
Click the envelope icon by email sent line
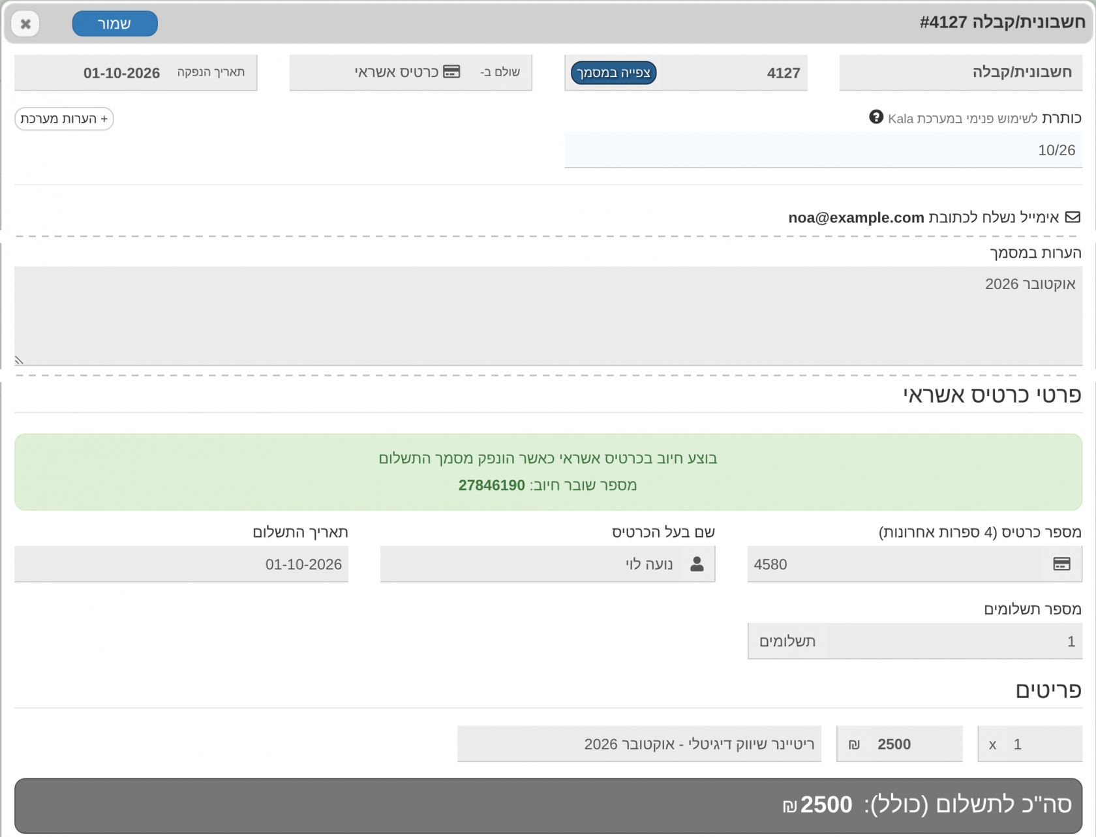click(x=1073, y=217)
